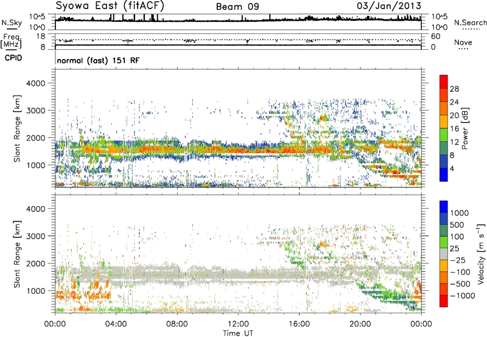Click the 'Velocity [m s-1]' colorbar title
487x337 pixels.
pyautogui.click(x=480, y=254)
